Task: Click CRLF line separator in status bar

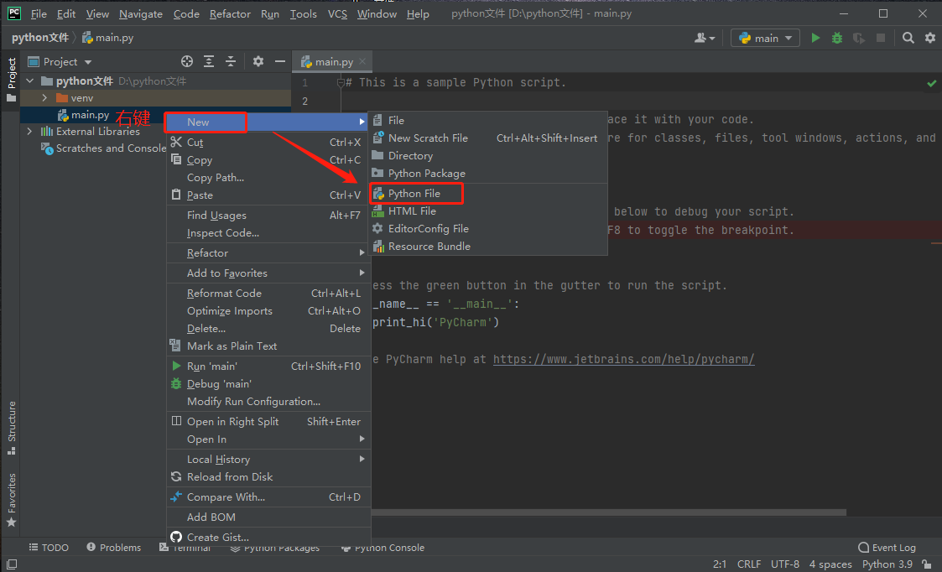Action: coord(748,564)
